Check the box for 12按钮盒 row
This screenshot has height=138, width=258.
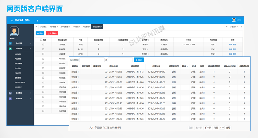pyautogui.click(x=43, y=97)
